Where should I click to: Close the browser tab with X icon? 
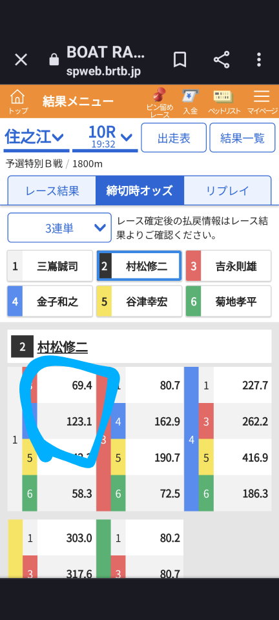(21, 60)
